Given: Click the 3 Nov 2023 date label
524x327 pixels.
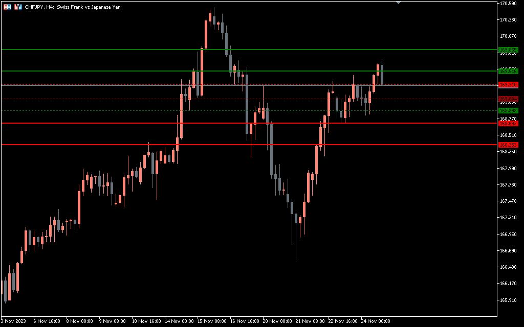Looking at the screenshot, I should pyautogui.click(x=13, y=321).
